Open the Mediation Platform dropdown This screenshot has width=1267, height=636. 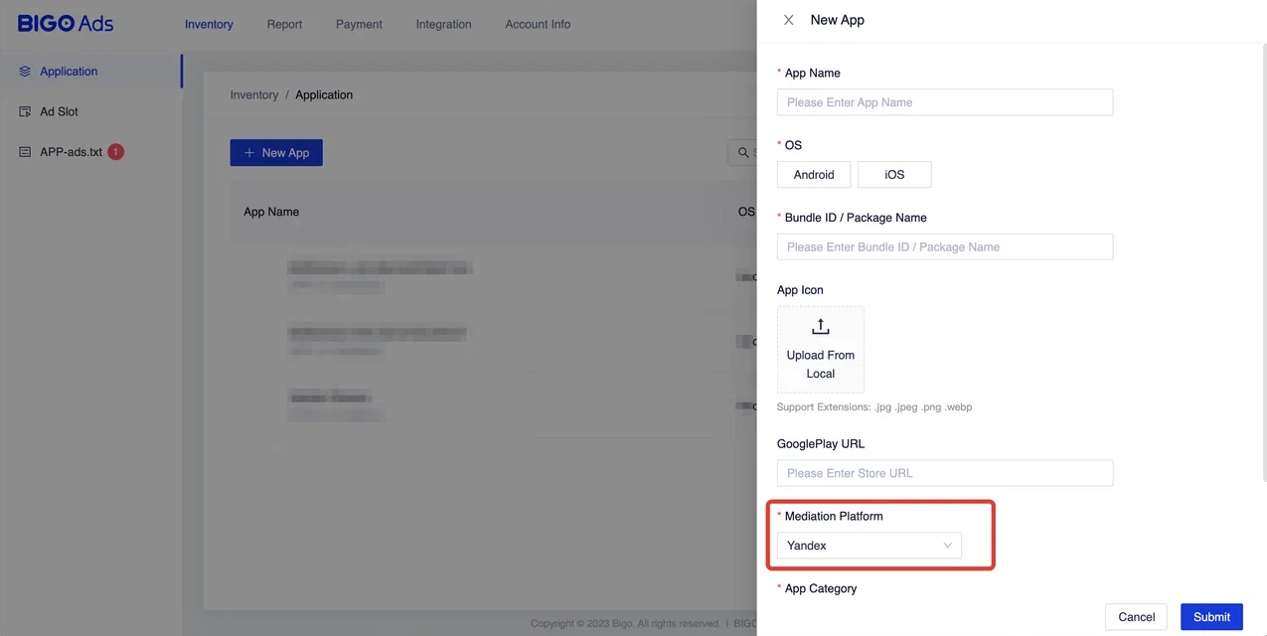[869, 546]
